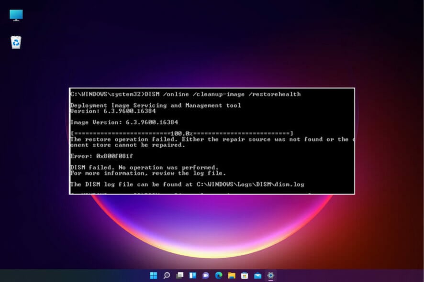The image size is (424, 282).
Task: Click the DISM /online /cleanup-image command line
Action: point(186,94)
